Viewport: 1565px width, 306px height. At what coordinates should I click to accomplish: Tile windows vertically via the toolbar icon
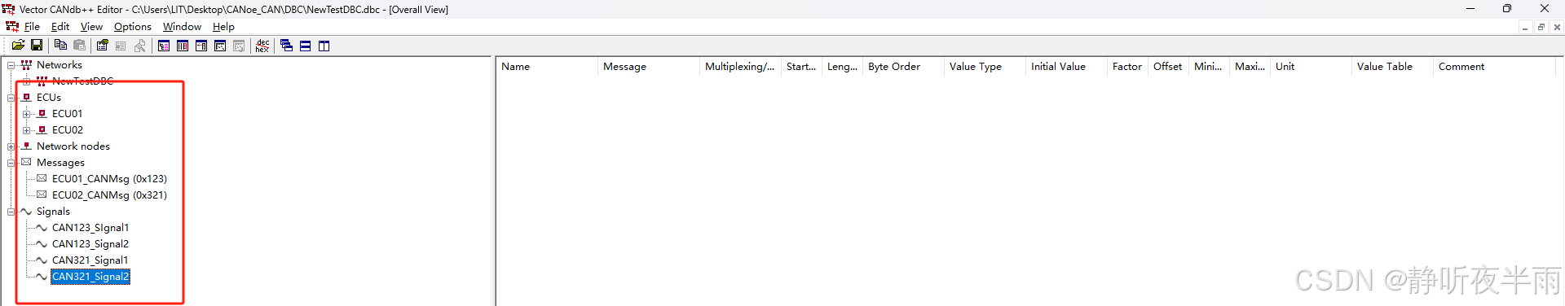click(x=324, y=46)
